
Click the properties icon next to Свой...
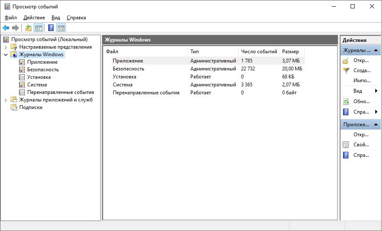click(346, 145)
